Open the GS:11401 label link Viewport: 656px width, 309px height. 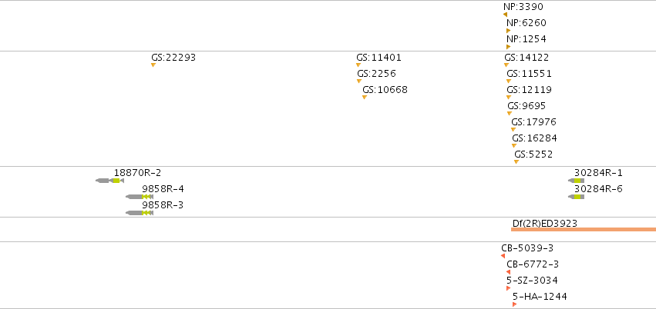coord(378,58)
